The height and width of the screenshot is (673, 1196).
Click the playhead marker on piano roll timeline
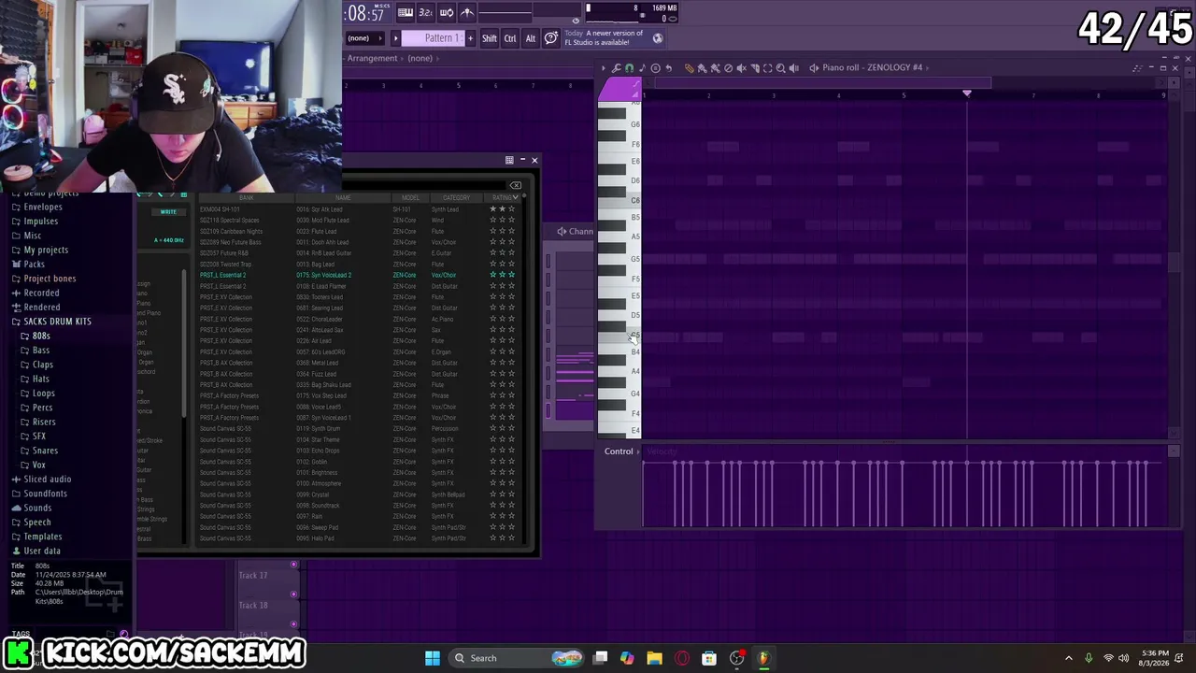[967, 93]
